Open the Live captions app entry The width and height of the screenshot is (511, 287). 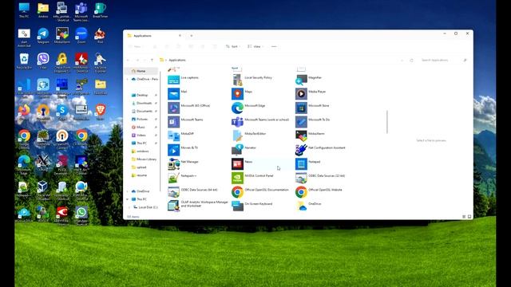pos(183,80)
